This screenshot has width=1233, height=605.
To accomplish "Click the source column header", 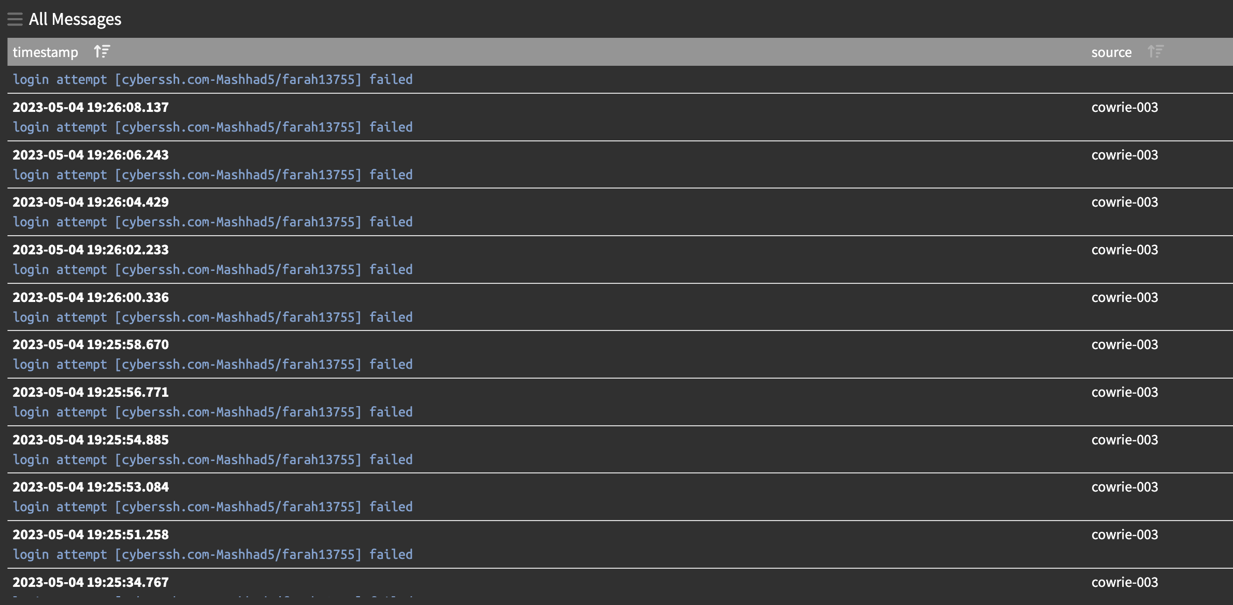I will 1111,52.
